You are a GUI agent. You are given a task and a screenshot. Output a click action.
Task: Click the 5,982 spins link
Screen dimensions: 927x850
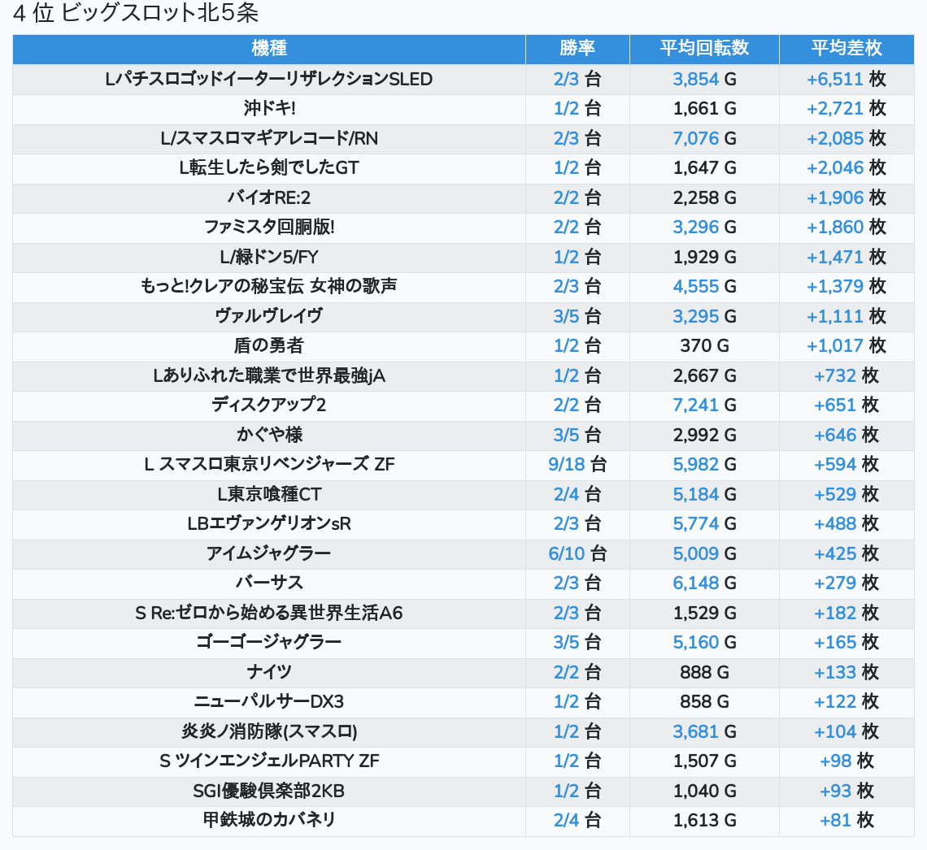(695, 464)
